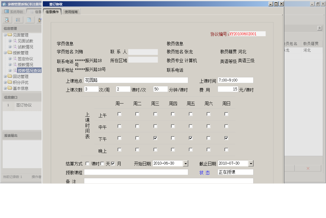The width and height of the screenshot is (326, 218).
Task: Enable 课时 settlement method checkbox
Action: click(87, 164)
